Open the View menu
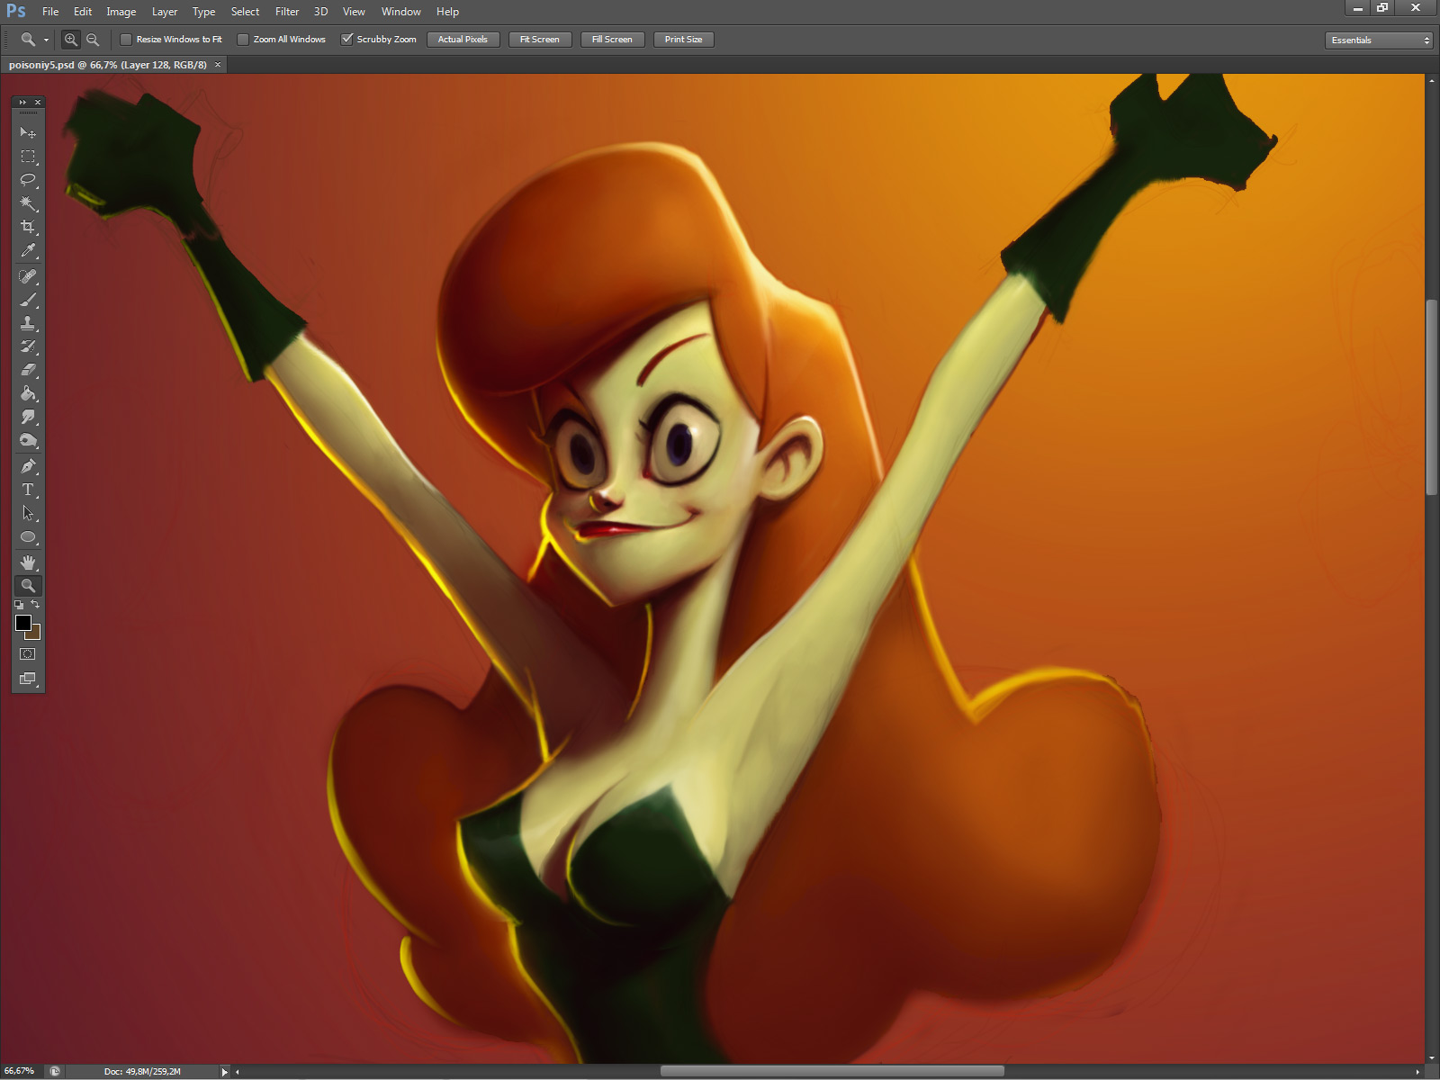 click(x=354, y=12)
